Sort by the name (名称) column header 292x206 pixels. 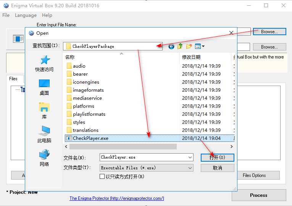(x=121, y=57)
